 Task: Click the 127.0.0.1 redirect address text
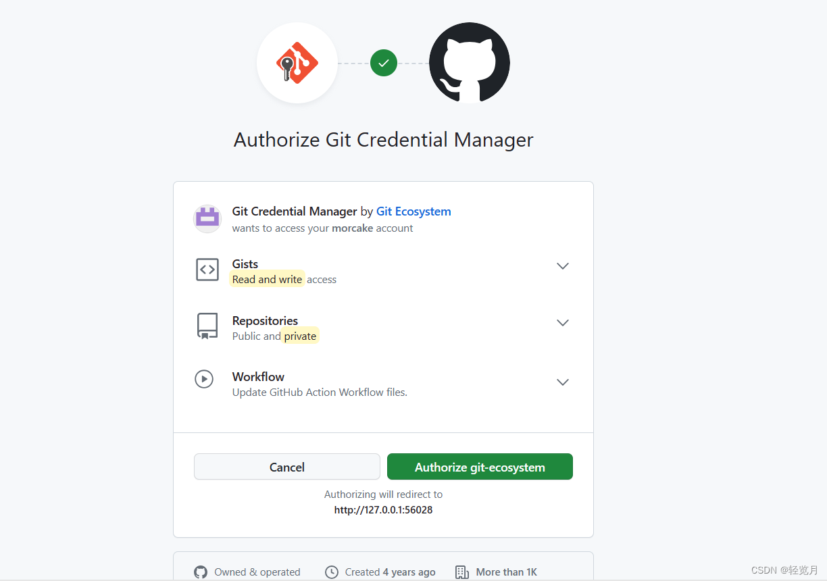click(383, 509)
